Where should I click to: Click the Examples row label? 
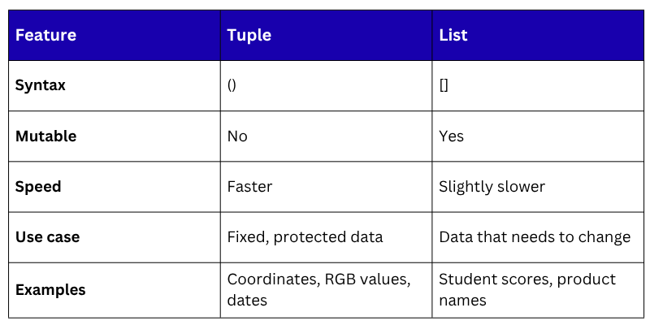pyautogui.click(x=50, y=289)
